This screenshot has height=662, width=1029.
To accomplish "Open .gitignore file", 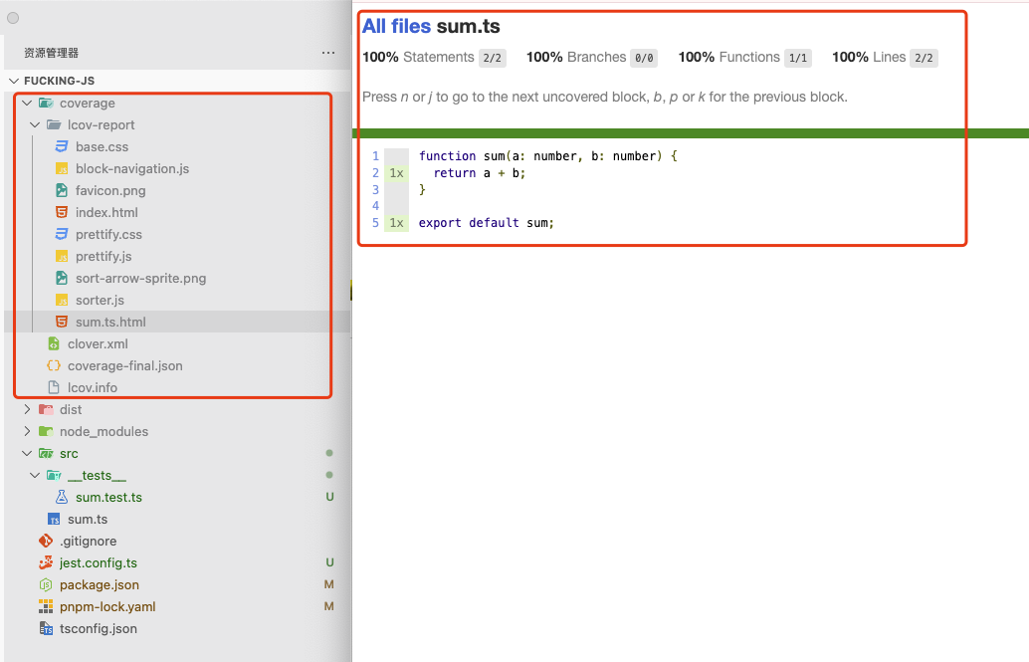I will pyautogui.click(x=88, y=541).
